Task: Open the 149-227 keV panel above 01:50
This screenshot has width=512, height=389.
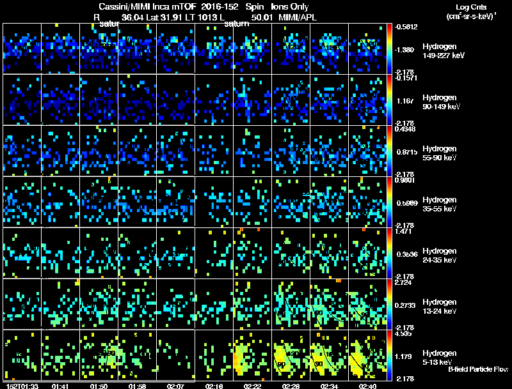Action: [x=99, y=49]
